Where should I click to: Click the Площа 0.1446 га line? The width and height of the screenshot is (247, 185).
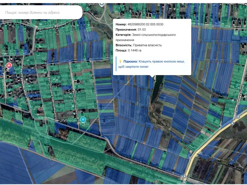point(128,50)
